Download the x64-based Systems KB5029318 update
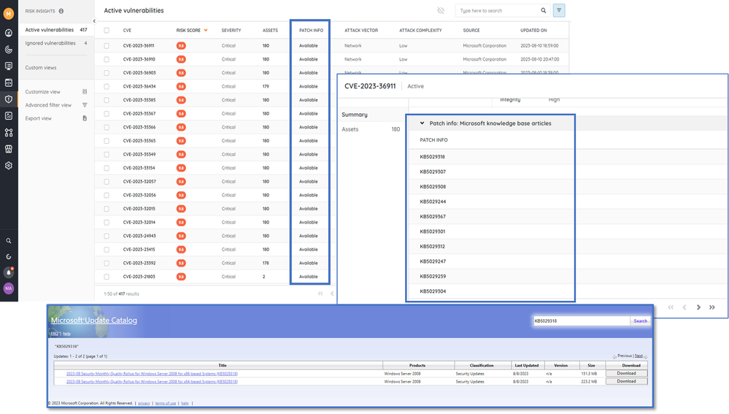 [626, 380]
